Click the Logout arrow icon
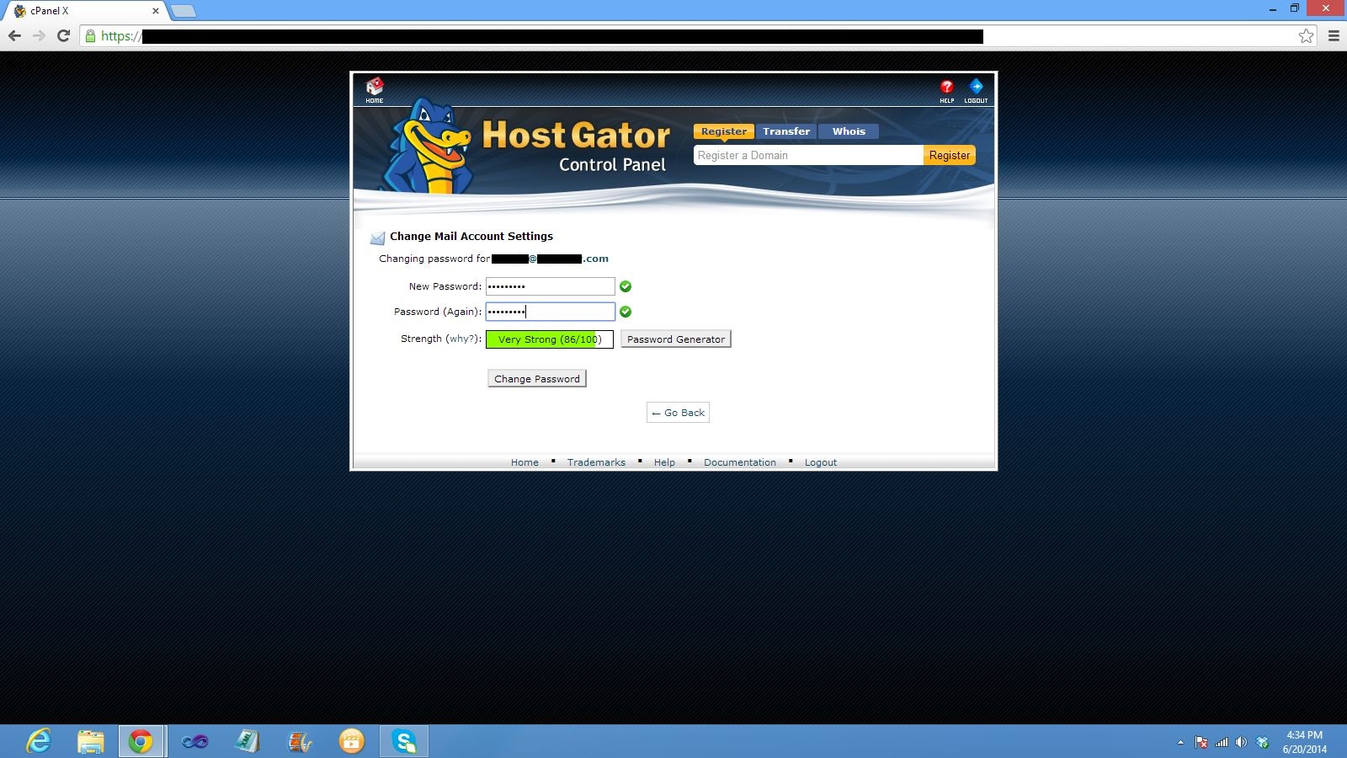This screenshot has width=1347, height=758. click(976, 90)
